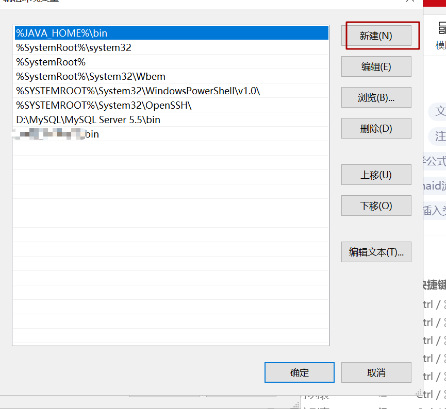Select the WindowsPowerShell\v1.0\ path entry
Viewport: 446px width, 409px height.
click(171, 91)
